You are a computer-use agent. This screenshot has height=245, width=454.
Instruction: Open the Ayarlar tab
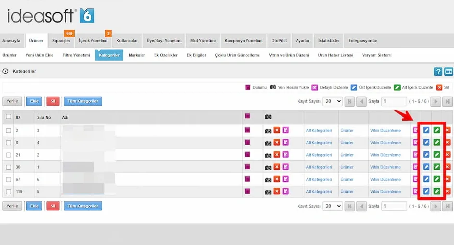302,41
